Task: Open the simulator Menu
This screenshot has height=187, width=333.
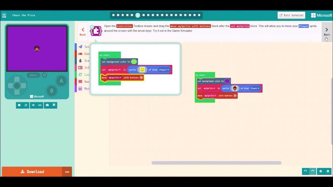Action: click(x=33, y=75)
